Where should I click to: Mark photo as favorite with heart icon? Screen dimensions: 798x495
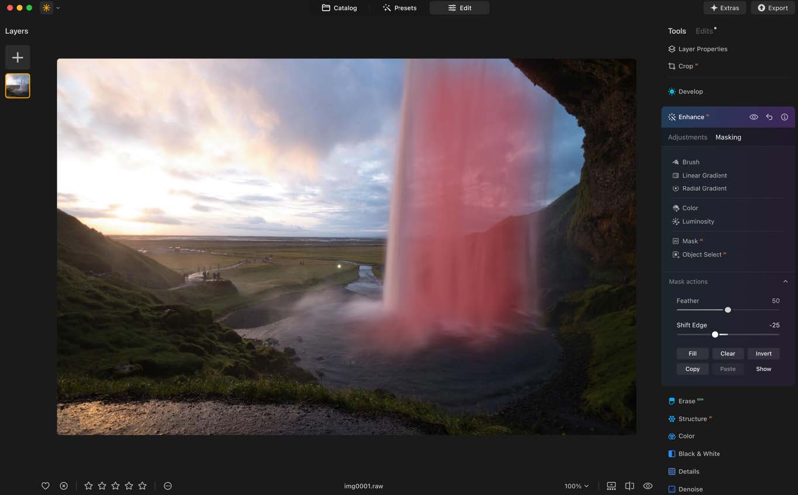point(46,486)
